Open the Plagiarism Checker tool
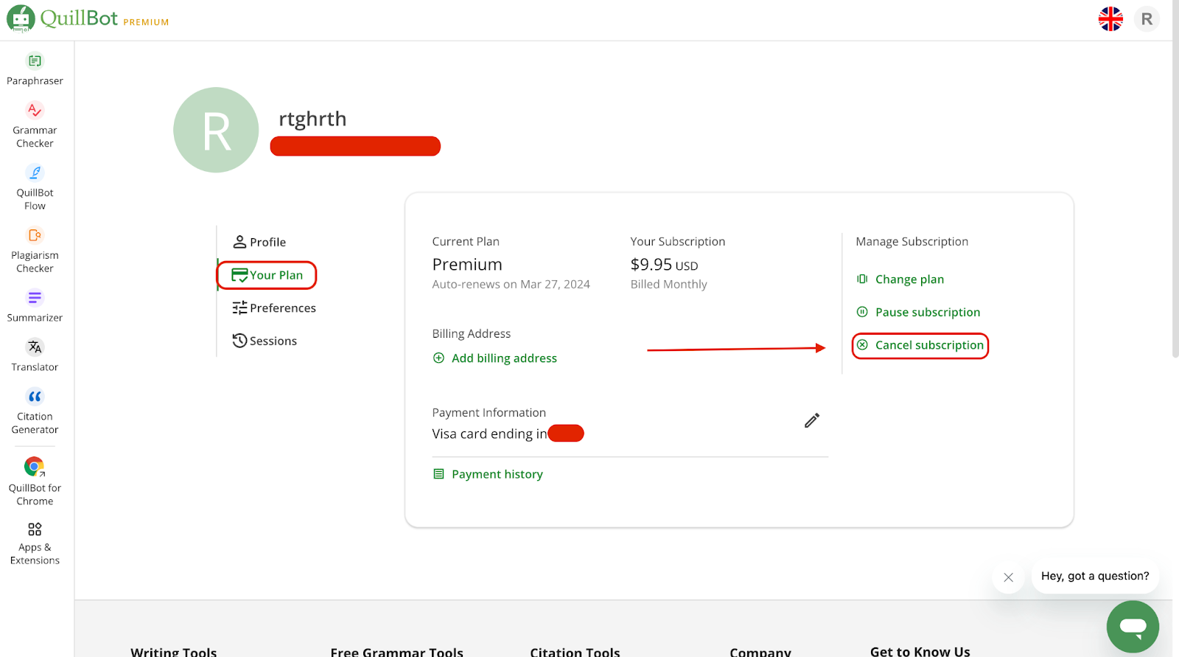The height and width of the screenshot is (657, 1179). pyautogui.click(x=35, y=250)
